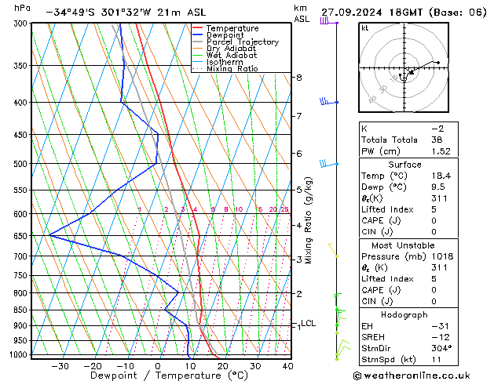The height and width of the screenshot is (381, 494).
Task: Click the 1000 pressure level label
Action: [x=20, y=354]
